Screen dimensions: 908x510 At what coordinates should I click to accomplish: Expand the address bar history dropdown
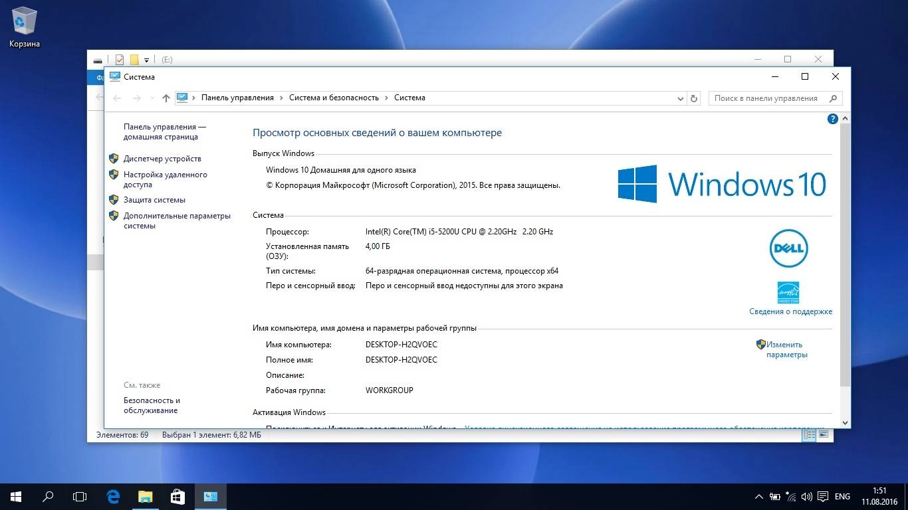click(680, 98)
